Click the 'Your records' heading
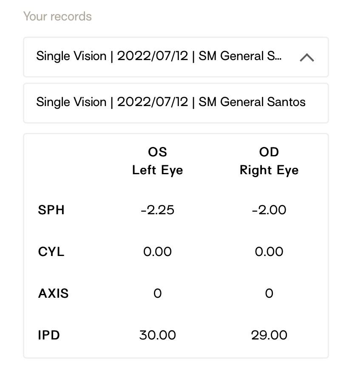Image resolution: width=352 pixels, height=368 pixels. 57,16
